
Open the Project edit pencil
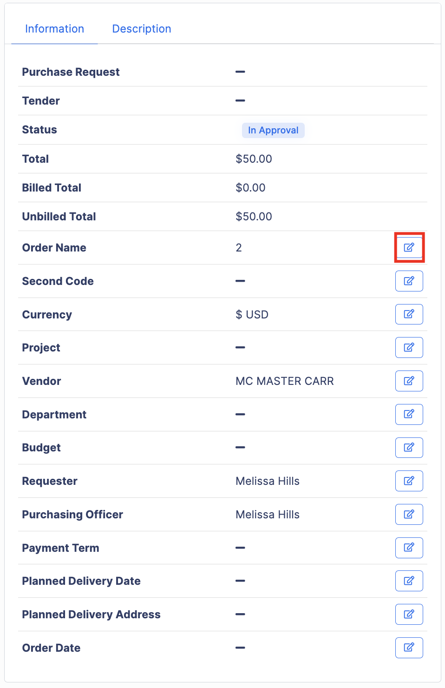409,347
